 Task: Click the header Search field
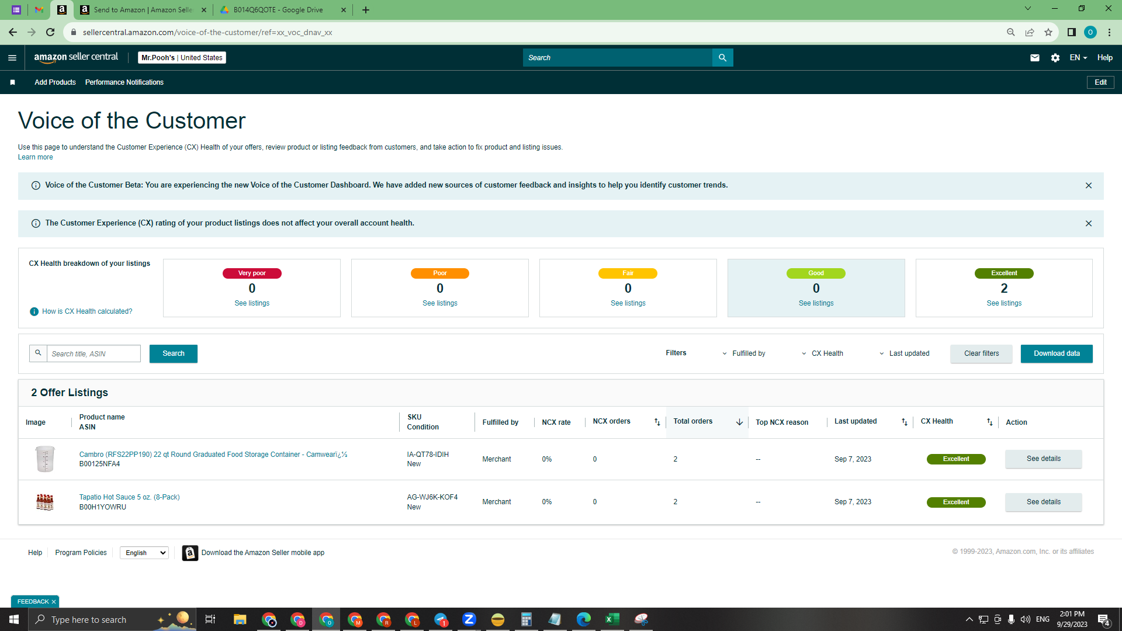pos(618,58)
